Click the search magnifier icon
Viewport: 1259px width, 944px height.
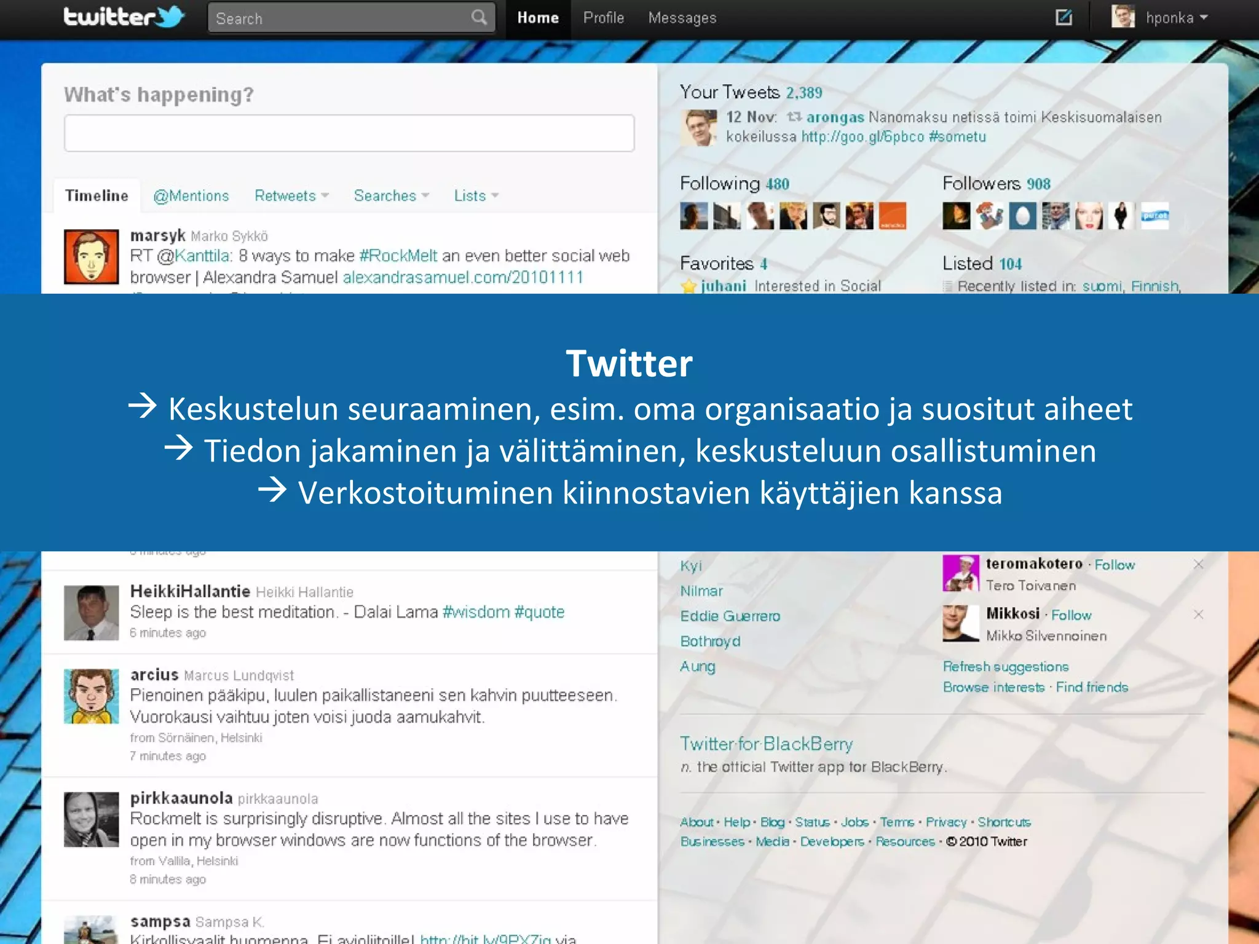479,17
